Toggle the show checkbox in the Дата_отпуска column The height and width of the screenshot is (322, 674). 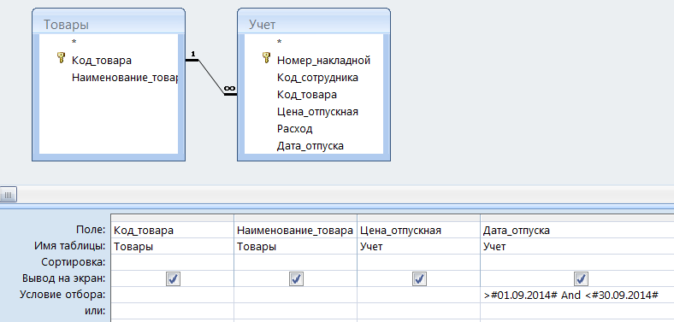581,279
